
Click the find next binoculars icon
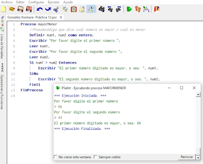click(x=118, y=9)
